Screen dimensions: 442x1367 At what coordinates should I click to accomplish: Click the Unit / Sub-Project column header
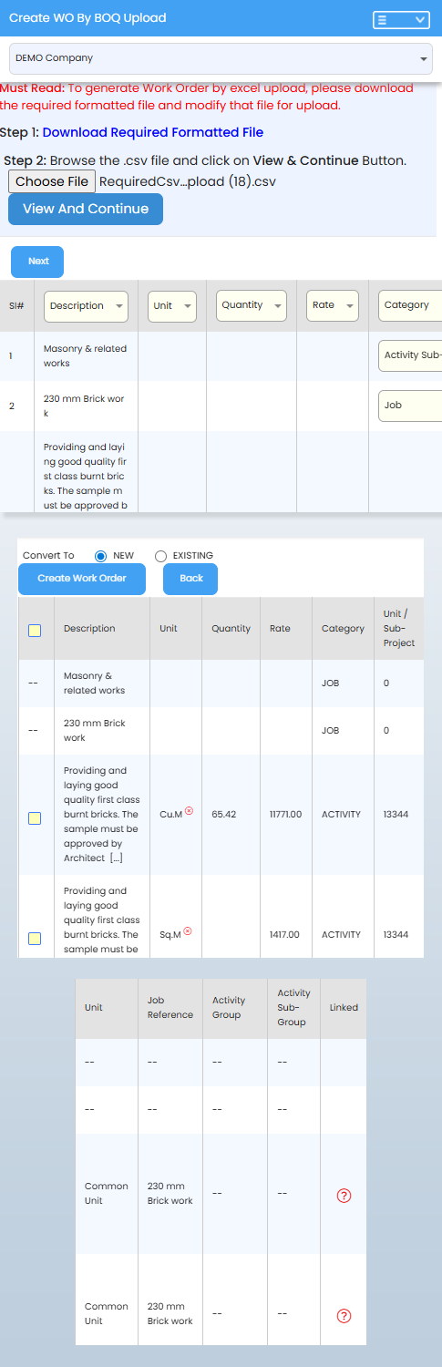point(398,629)
